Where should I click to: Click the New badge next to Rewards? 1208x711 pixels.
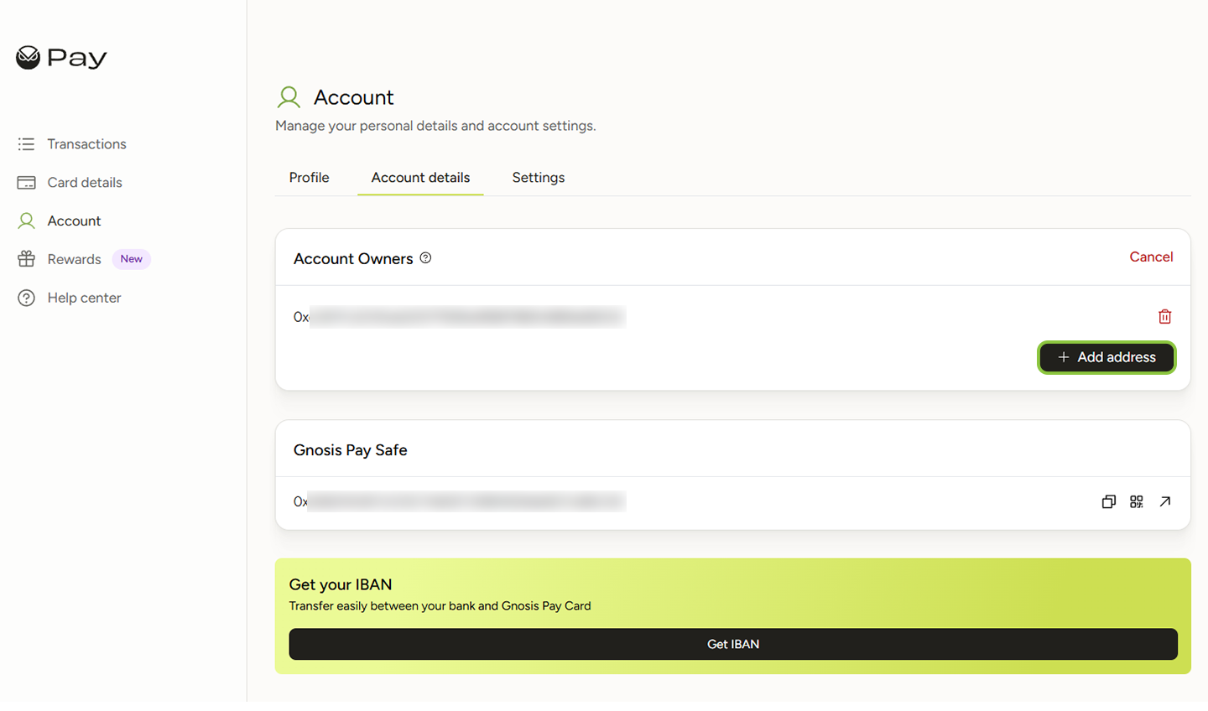click(131, 259)
